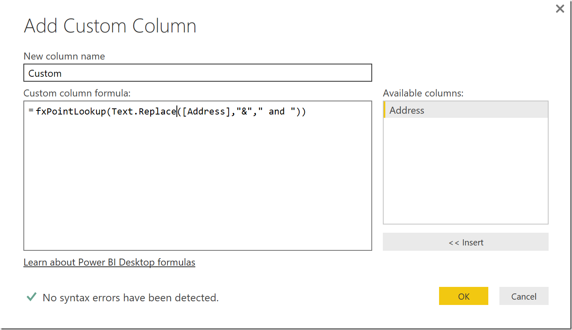The image size is (572, 330).
Task: Focus the New column name field
Action: tap(197, 73)
